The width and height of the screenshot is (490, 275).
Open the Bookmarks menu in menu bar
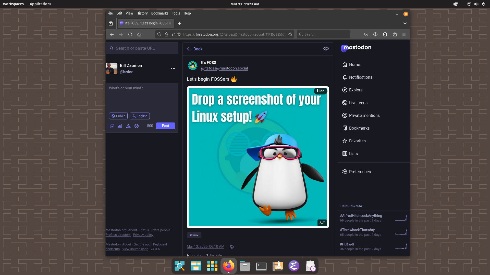click(160, 13)
